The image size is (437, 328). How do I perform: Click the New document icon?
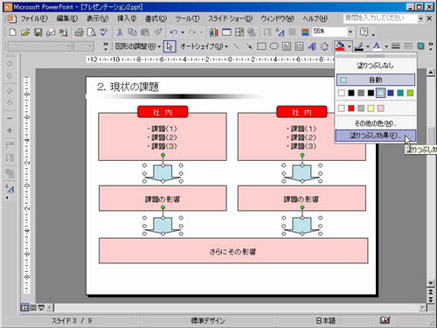click(x=12, y=31)
